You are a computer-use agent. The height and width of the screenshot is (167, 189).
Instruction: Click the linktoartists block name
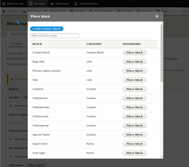pos(40,98)
